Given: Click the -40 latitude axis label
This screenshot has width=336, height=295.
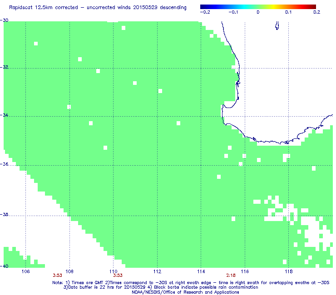Looking at the screenshot, I should pyautogui.click(x=4, y=266).
